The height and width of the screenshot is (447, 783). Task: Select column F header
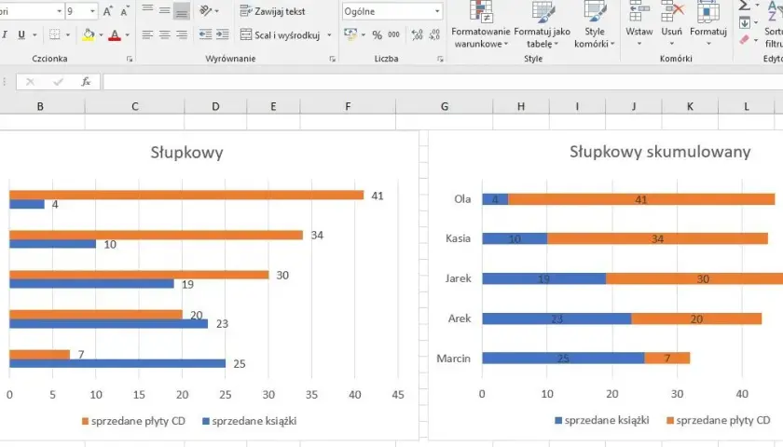click(x=348, y=106)
